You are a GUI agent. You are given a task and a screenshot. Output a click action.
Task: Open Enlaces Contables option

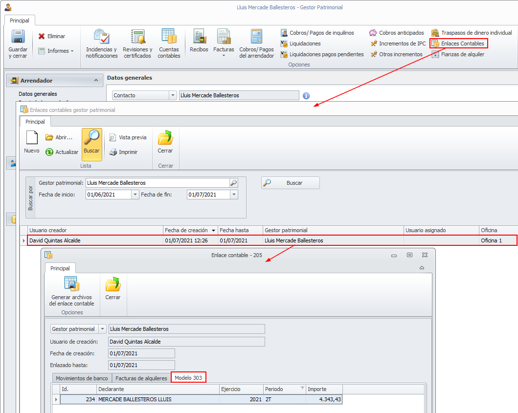458,43
